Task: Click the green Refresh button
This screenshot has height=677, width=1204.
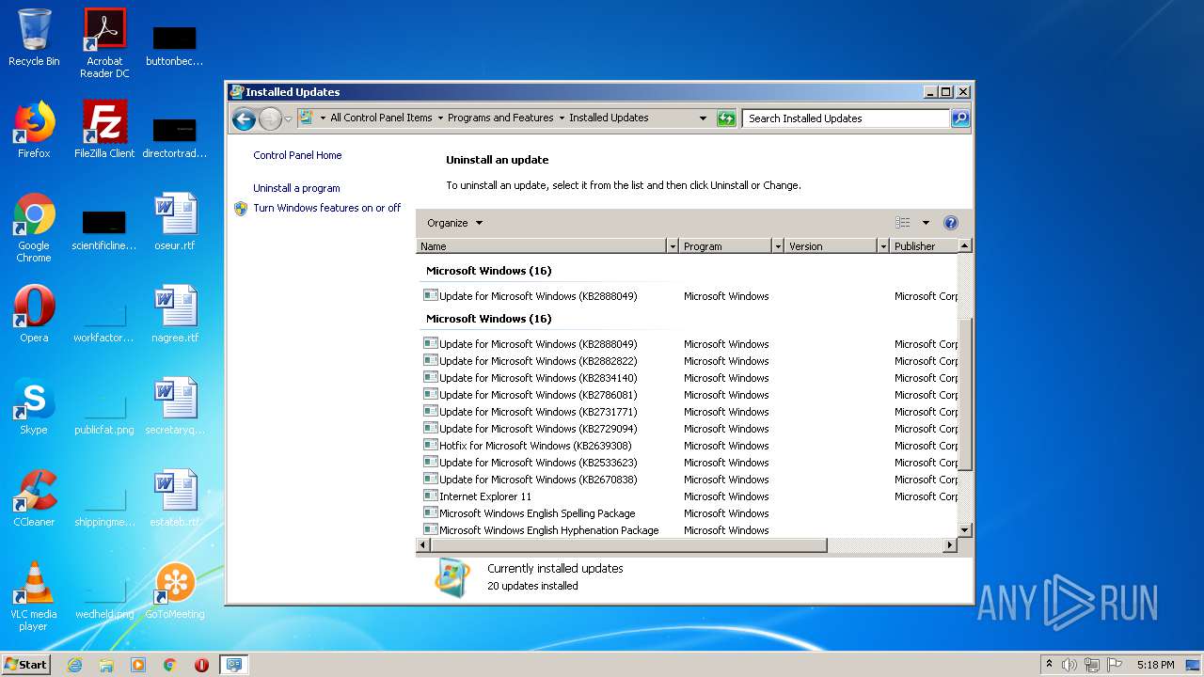Action: (726, 118)
